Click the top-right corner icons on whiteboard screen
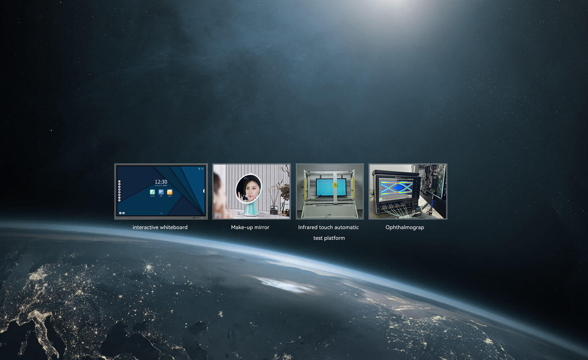Image resolution: width=588 pixels, height=360 pixels. [x=201, y=169]
